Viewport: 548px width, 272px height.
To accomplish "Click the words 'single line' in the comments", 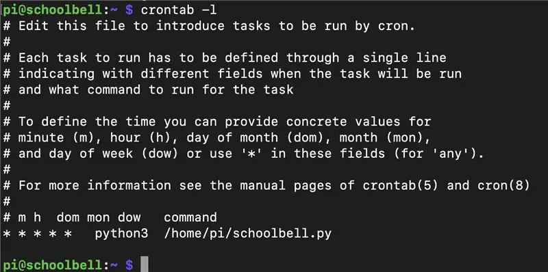I will pos(404,58).
